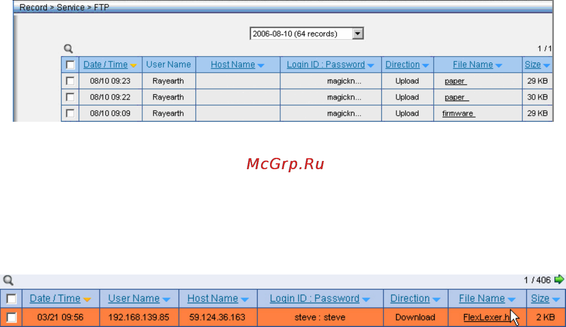This screenshot has width=566, height=327.
Task: Sort lower table by File Name link
Action: pyautogui.click(x=482, y=298)
